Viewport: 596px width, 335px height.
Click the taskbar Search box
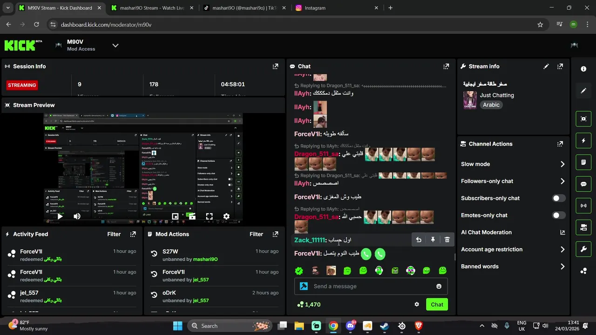(230, 326)
